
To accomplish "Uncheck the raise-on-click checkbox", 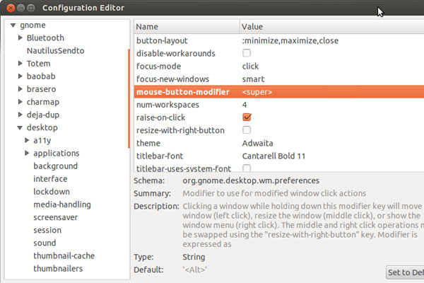I will tap(247, 117).
